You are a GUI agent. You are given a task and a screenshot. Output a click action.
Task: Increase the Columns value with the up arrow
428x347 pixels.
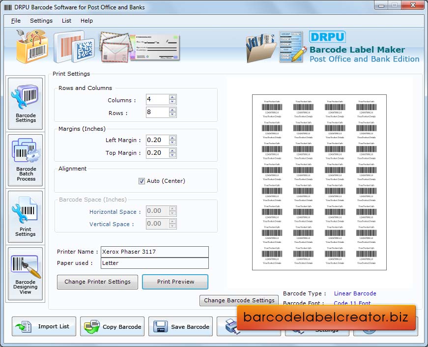tap(172, 97)
